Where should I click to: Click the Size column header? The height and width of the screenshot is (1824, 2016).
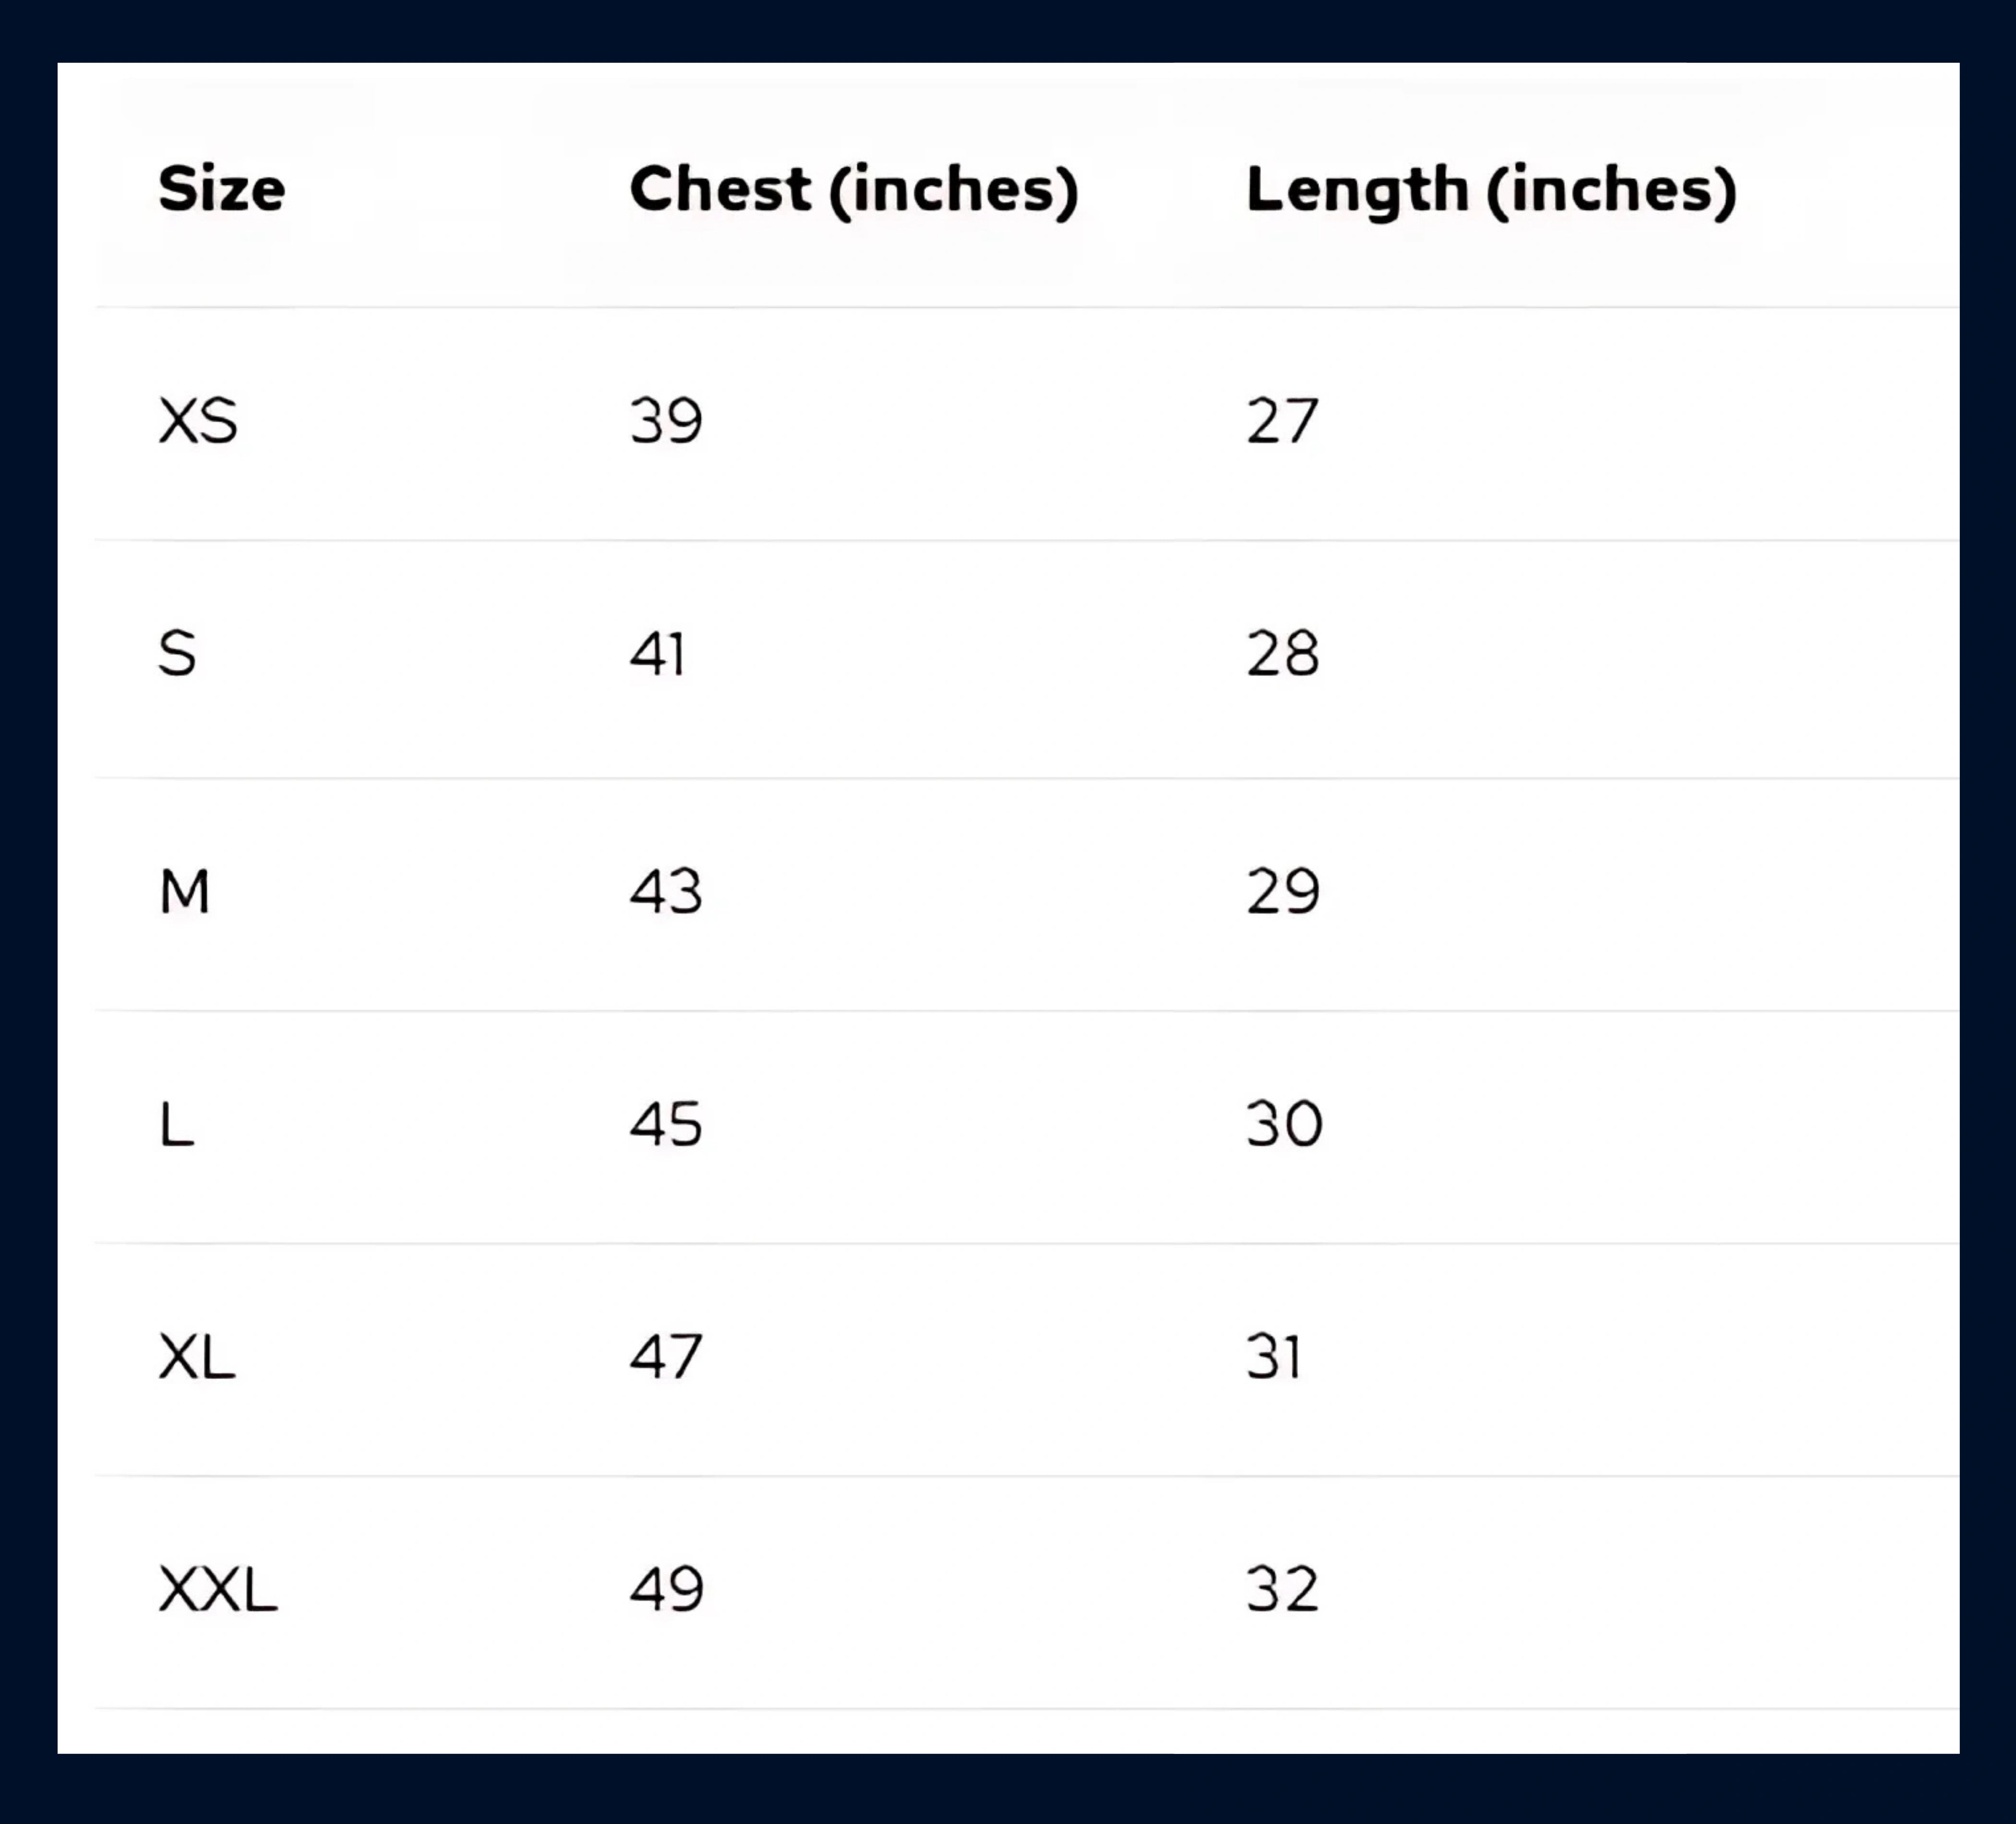[x=221, y=189]
